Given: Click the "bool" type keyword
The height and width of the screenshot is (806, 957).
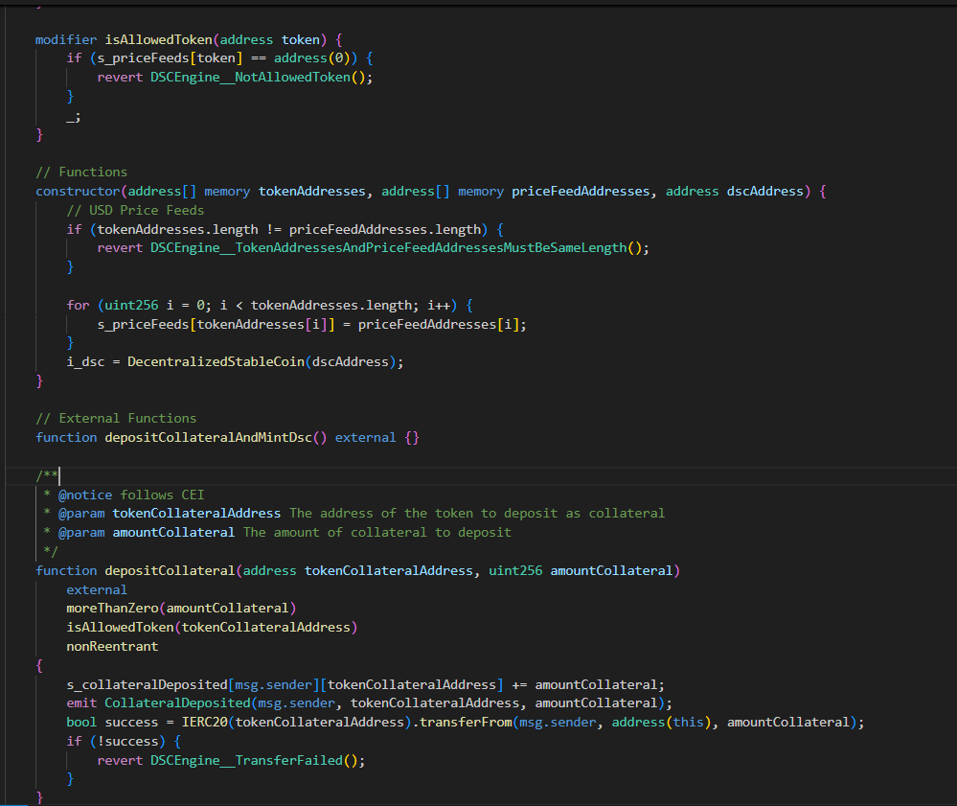Looking at the screenshot, I should click(x=81, y=723).
